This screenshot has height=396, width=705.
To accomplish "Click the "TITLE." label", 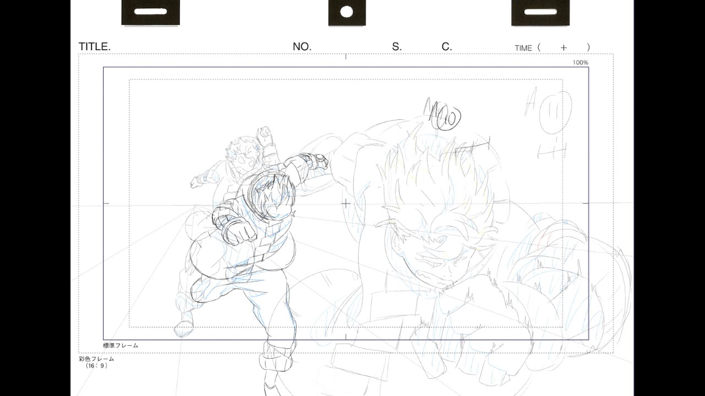I will (95, 47).
